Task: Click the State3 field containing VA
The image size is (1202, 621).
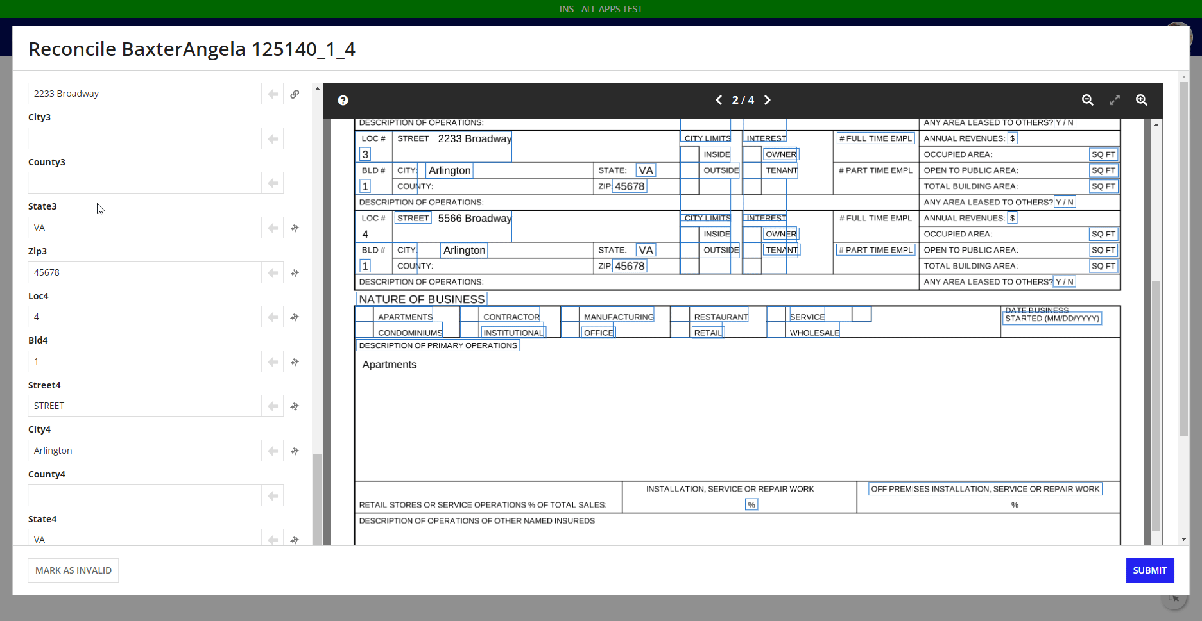Action: 144,228
